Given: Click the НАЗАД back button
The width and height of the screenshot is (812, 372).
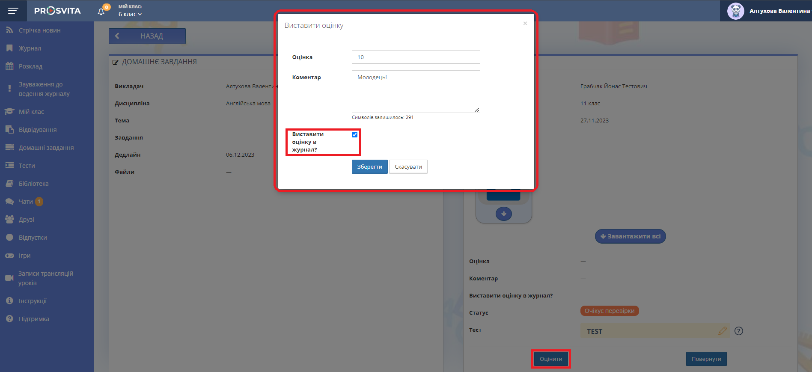Looking at the screenshot, I should click(147, 36).
